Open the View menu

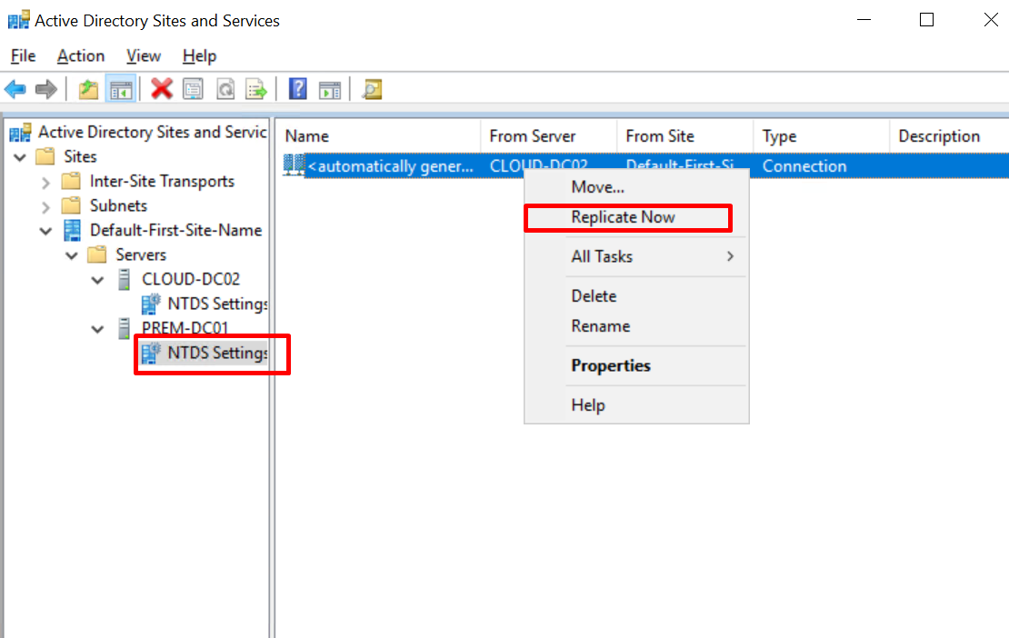click(x=143, y=56)
